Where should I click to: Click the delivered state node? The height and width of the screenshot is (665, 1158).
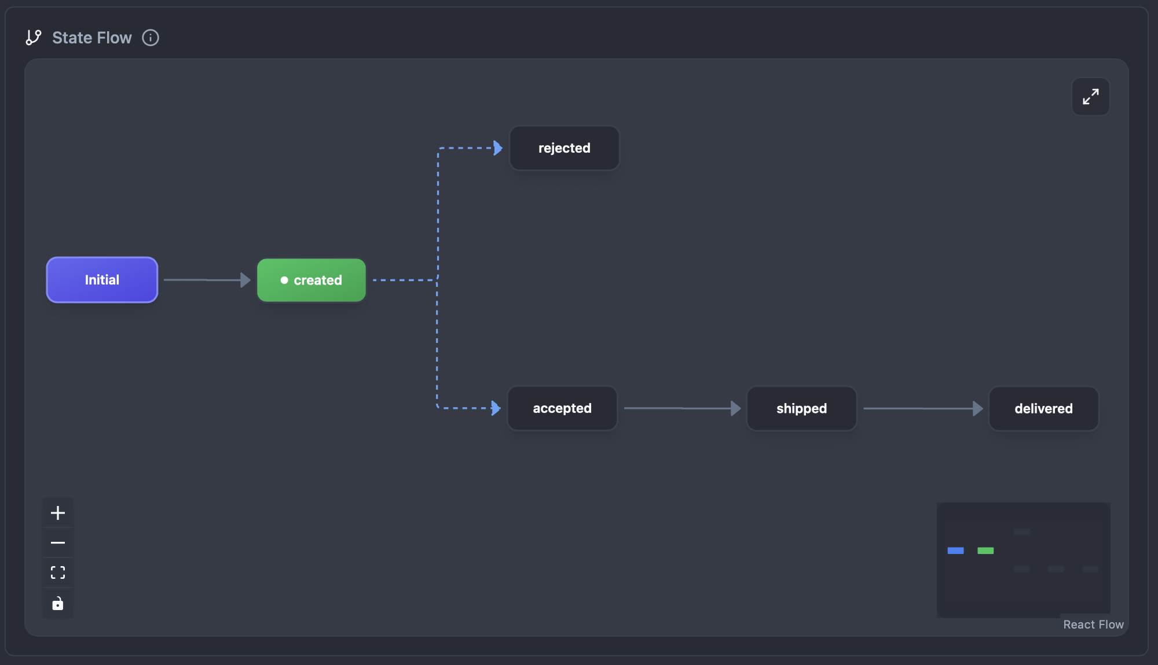(1043, 408)
